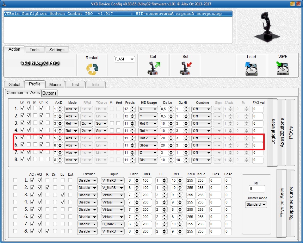Click the MF input field
This screenshot has height=243, width=303.
257,189
